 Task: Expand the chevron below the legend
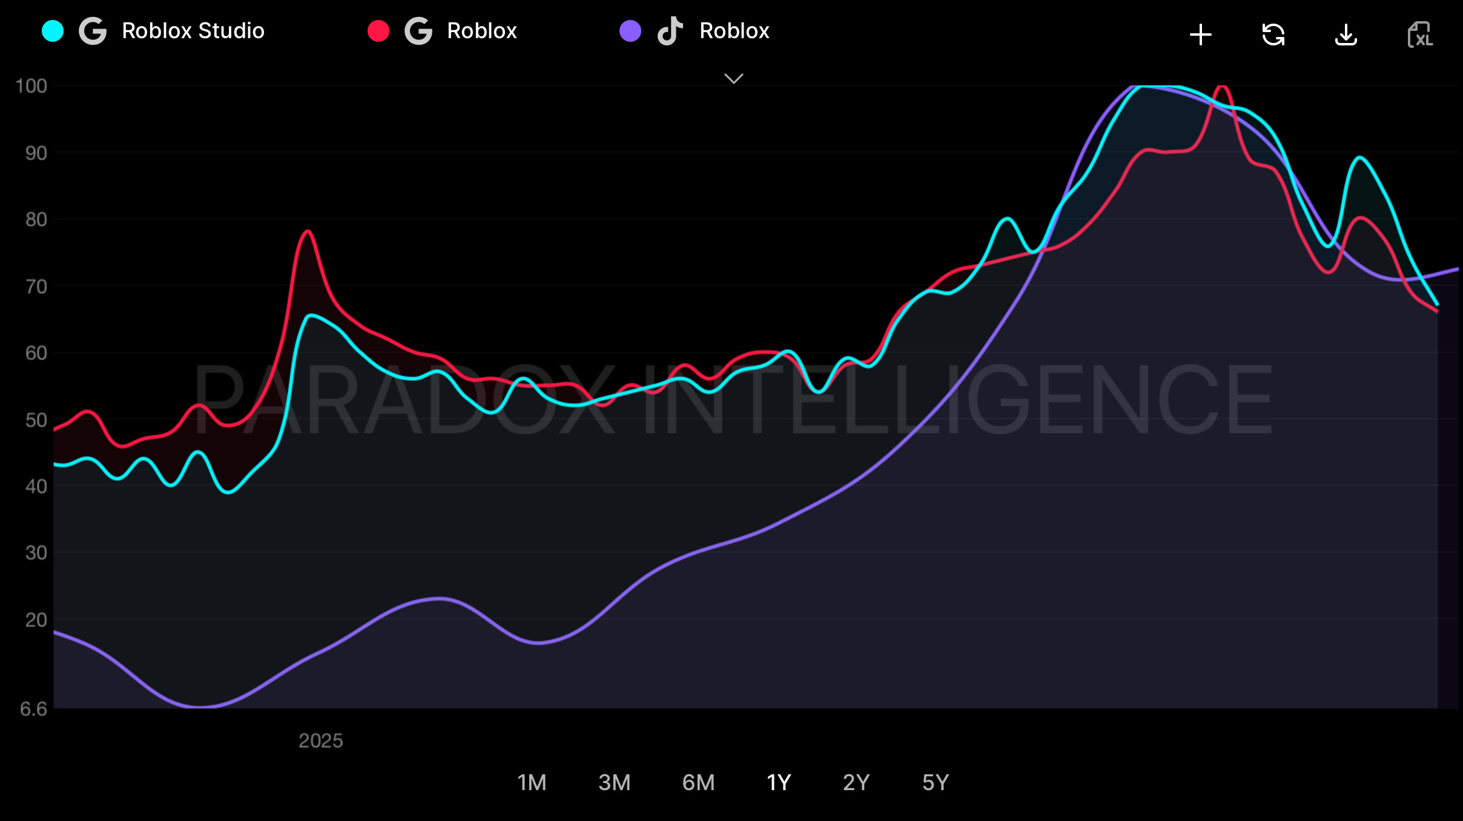pos(733,79)
